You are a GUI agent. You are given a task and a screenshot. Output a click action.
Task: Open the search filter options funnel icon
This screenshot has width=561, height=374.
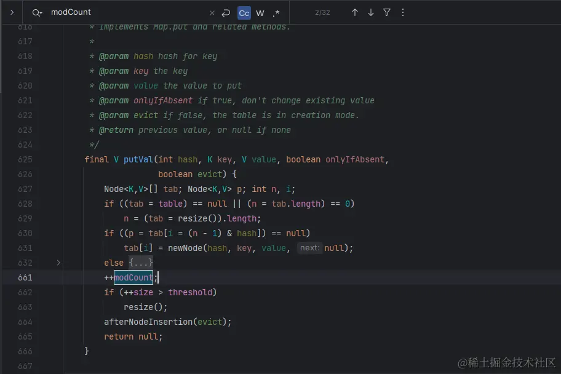click(x=387, y=12)
